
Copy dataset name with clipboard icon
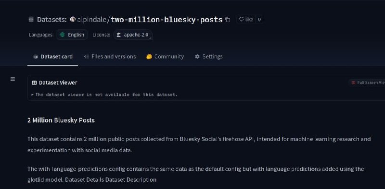(228, 20)
